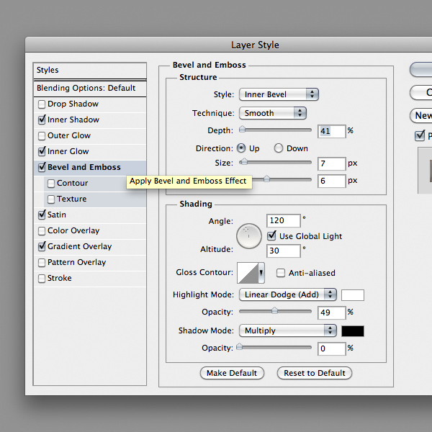Click the Soften slider handle
Viewport: 432px width, 432px height.
(x=266, y=179)
